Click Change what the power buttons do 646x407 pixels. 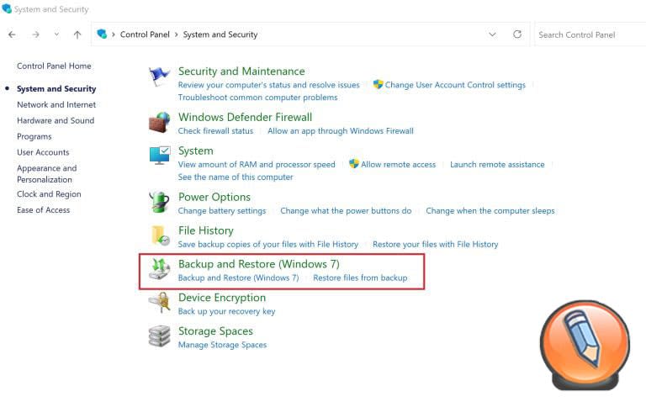[346, 210]
